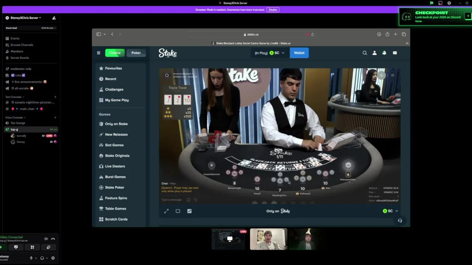Click the emoji icon in game chat
Viewport: 472px width, 265px height.
(x=188, y=200)
